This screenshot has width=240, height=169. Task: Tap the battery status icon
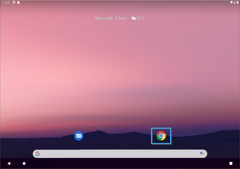[x=238, y=2]
